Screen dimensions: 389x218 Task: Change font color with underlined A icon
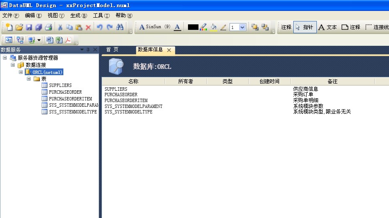point(177,27)
